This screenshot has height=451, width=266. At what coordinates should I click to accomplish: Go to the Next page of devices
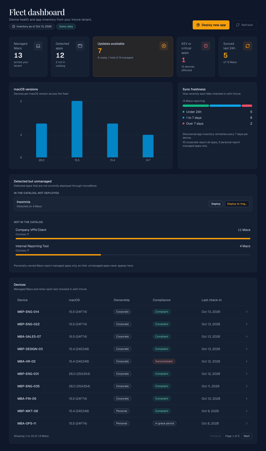pyautogui.click(x=247, y=436)
